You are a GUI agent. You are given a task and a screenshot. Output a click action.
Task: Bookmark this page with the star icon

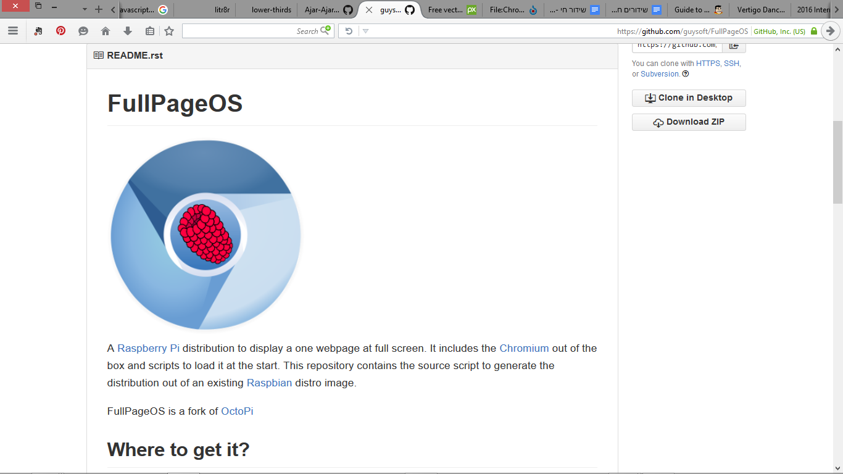pyautogui.click(x=169, y=31)
